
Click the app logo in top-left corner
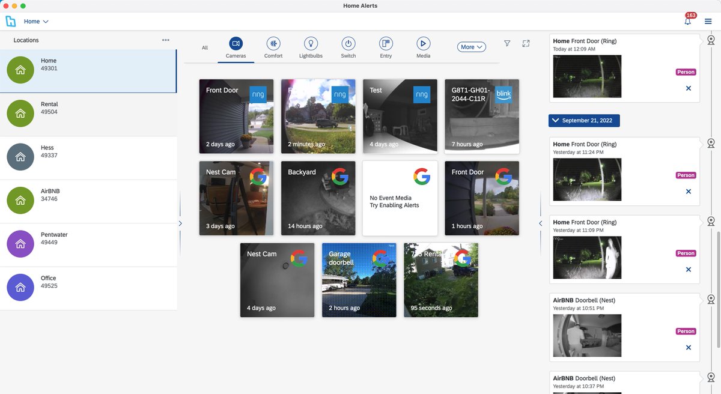click(11, 21)
